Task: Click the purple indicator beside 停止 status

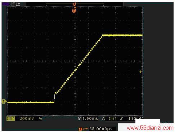Action: pyautogui.click(x=5, y=4)
